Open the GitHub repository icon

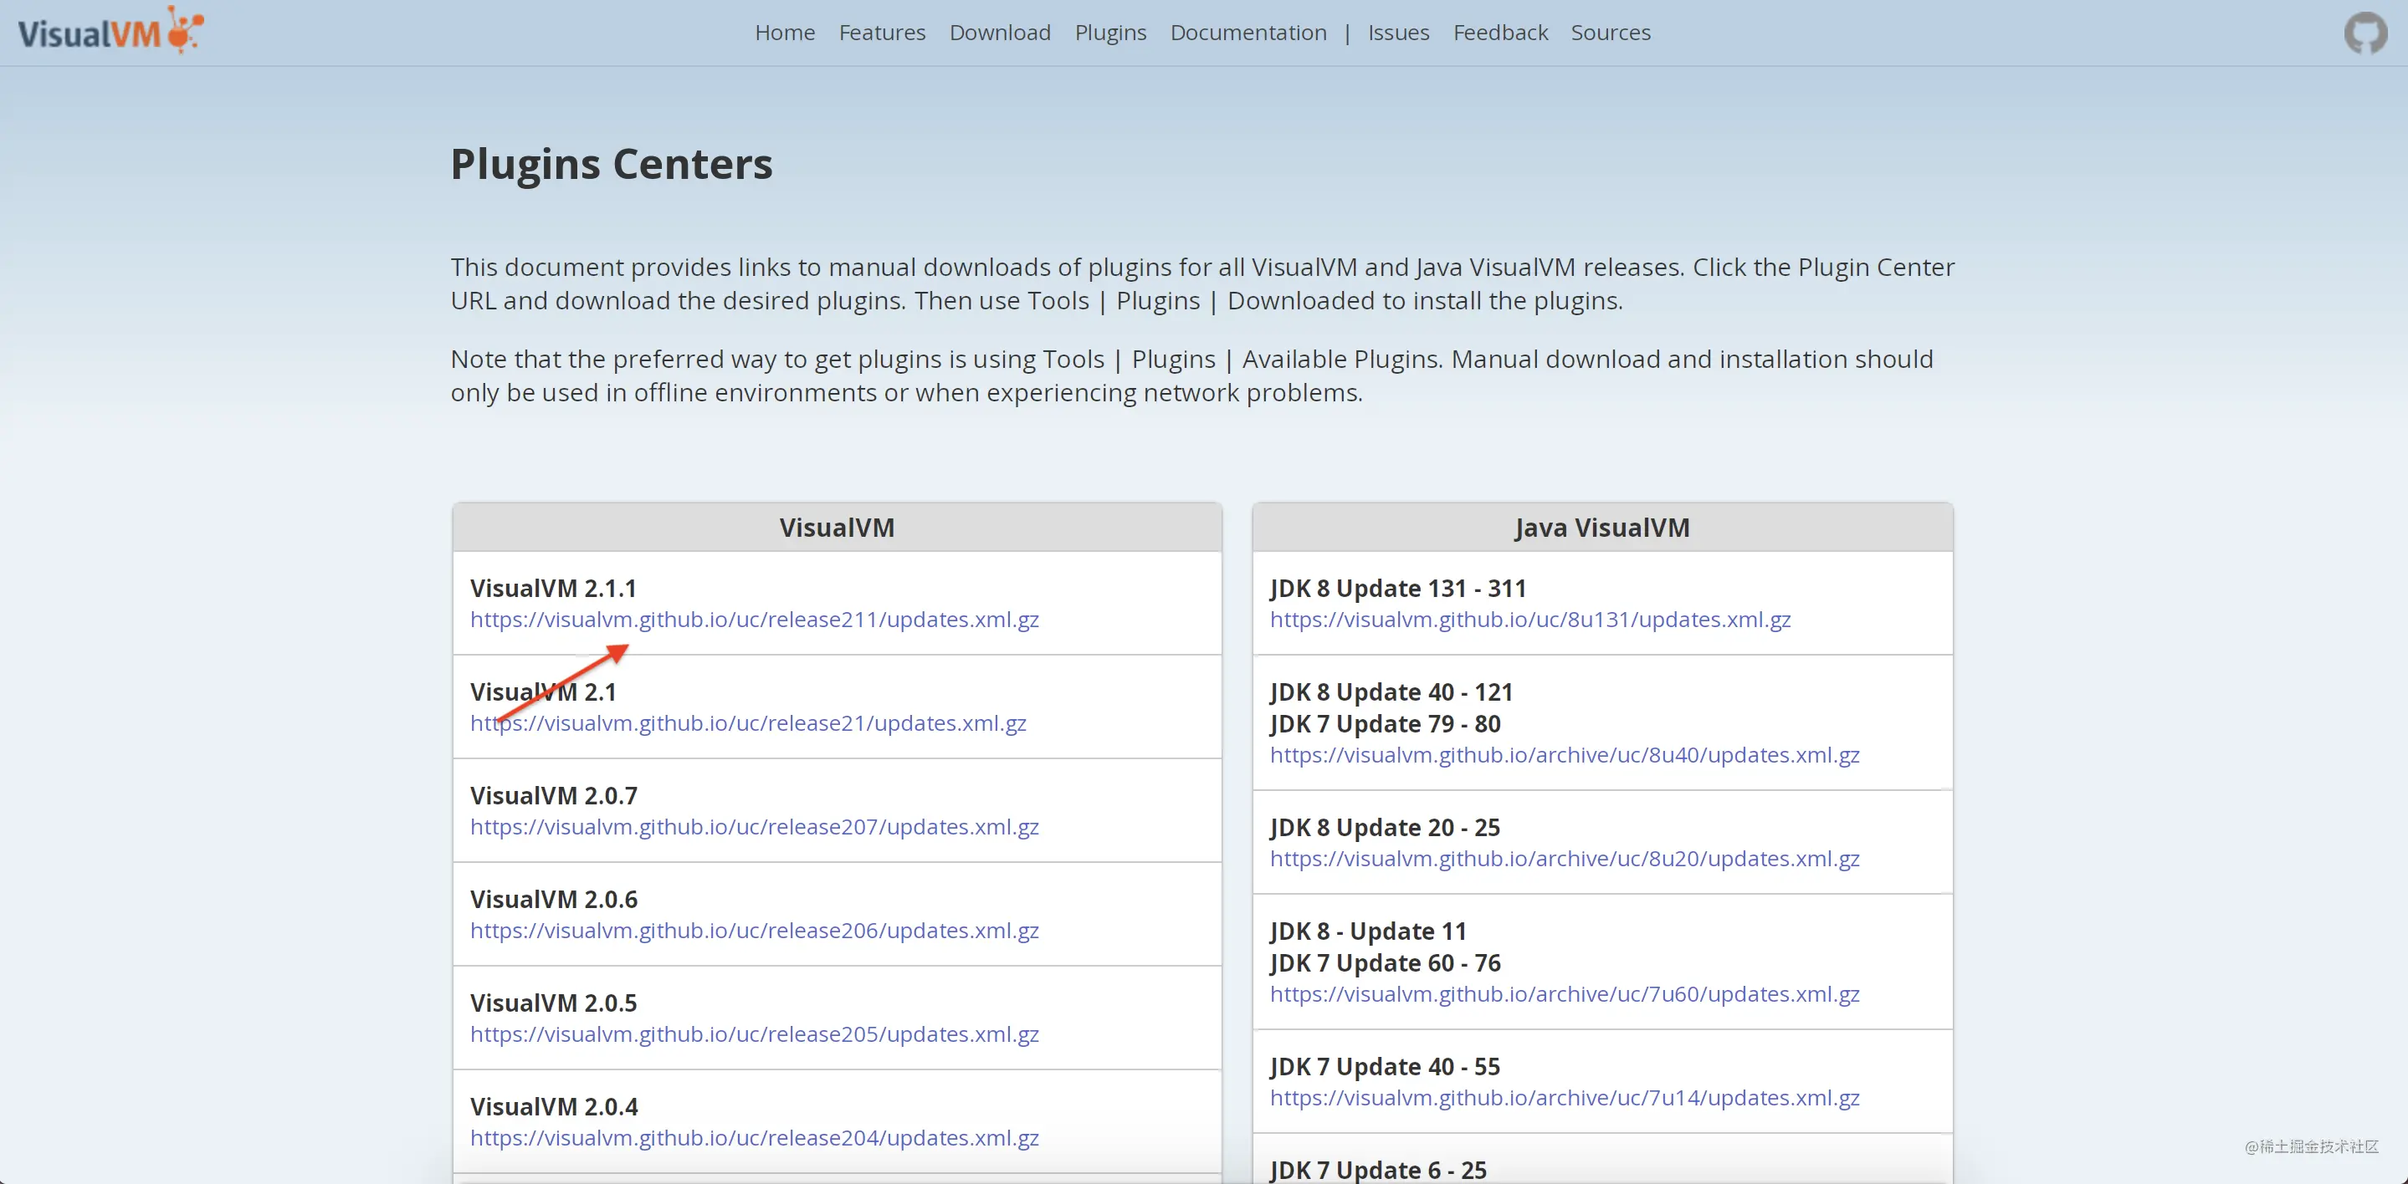2365,33
